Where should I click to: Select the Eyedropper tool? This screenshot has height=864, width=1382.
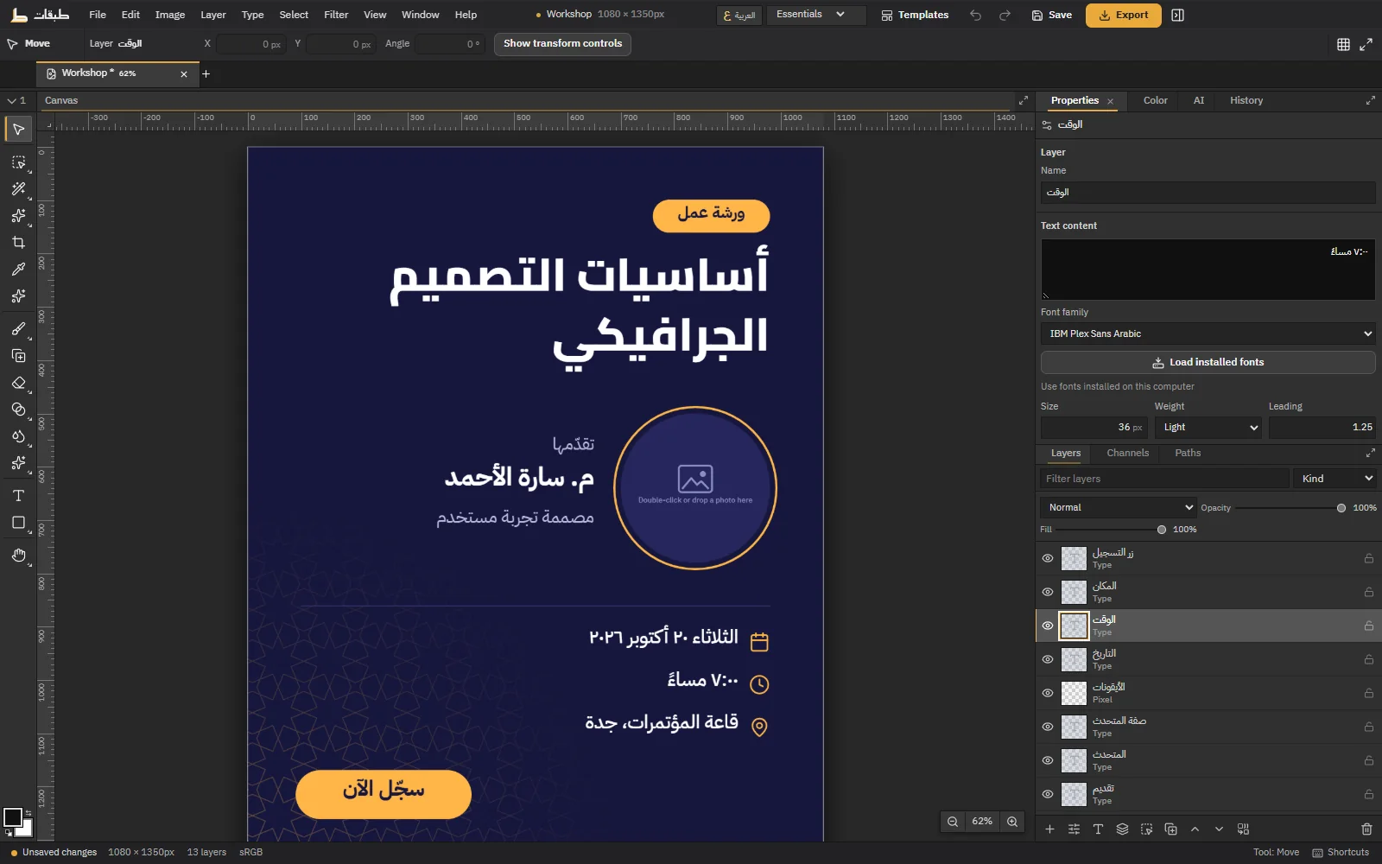18,270
